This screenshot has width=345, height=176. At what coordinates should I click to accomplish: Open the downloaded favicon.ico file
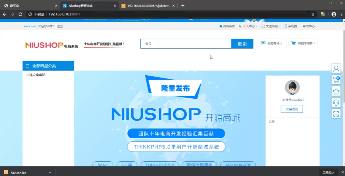pos(19,172)
